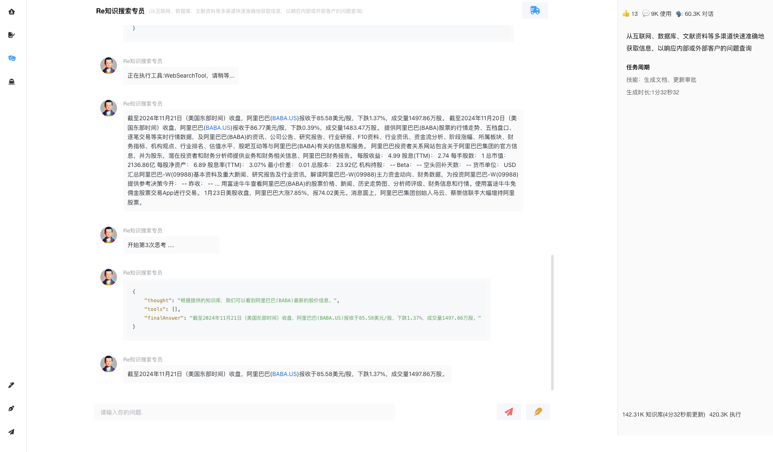Open the document-edit icon in the sidebar
This screenshot has height=452, width=773.
tap(12, 35)
